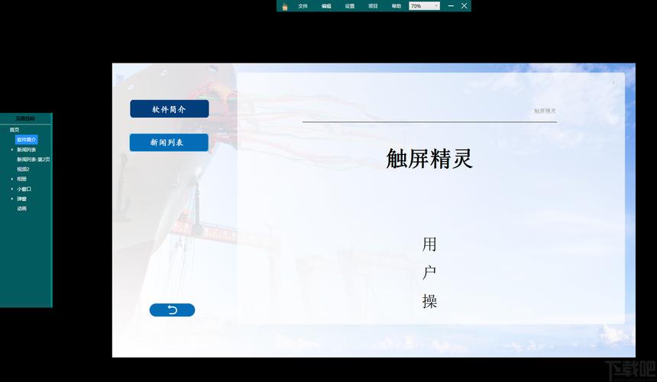Open the 编辑 menu
The width and height of the screenshot is (657, 382).
coord(326,6)
